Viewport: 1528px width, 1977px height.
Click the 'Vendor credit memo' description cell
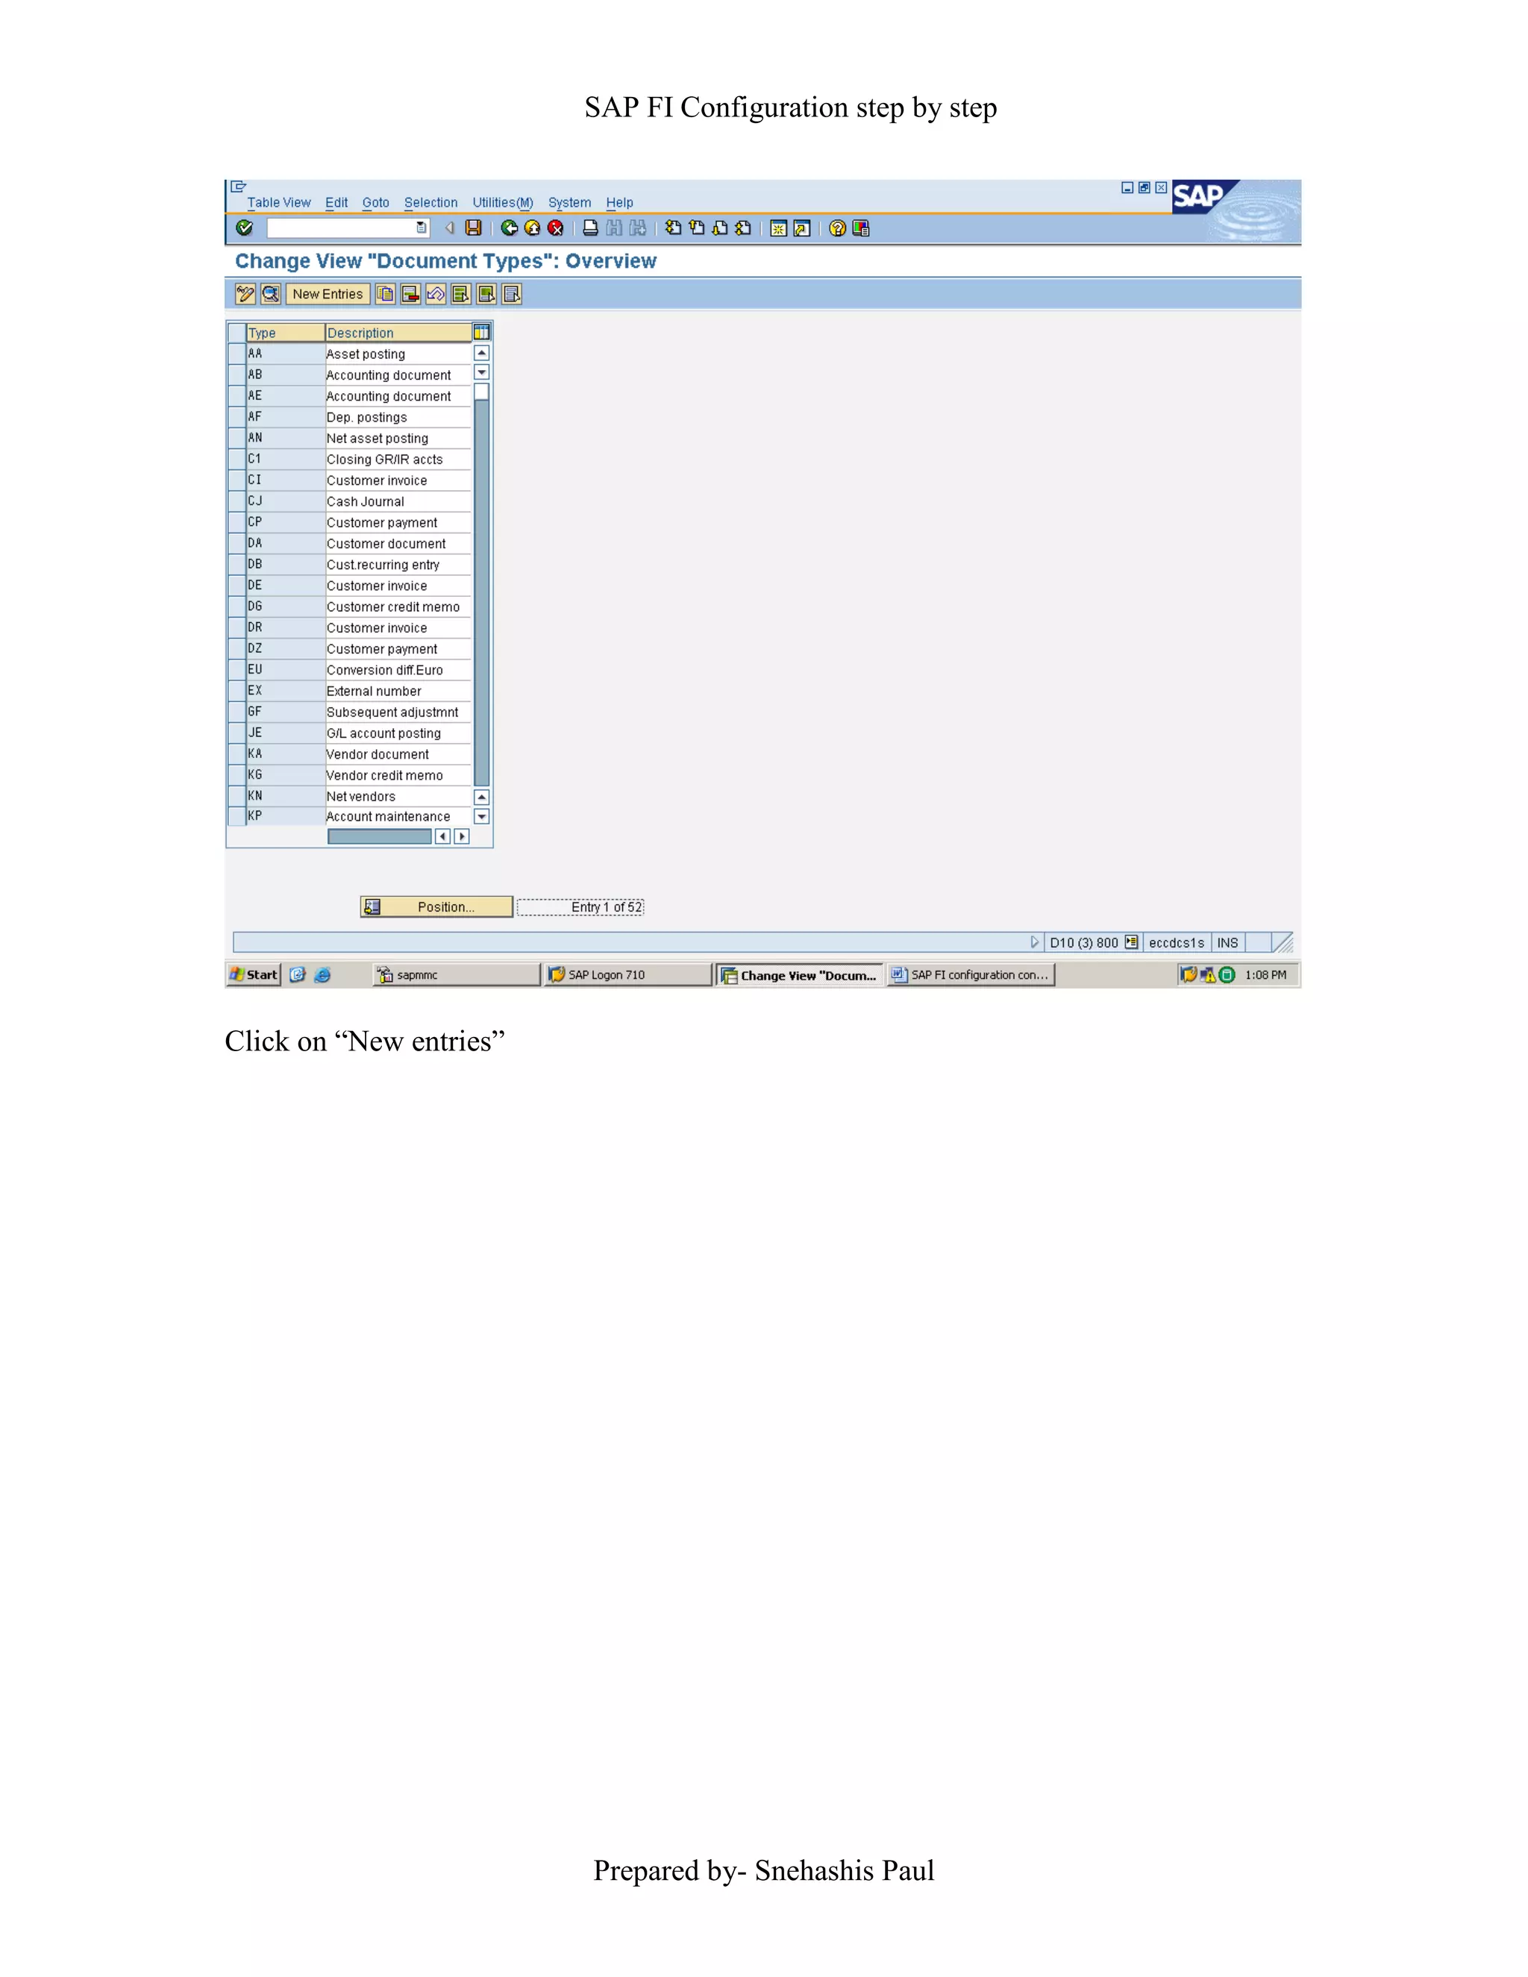(x=398, y=776)
